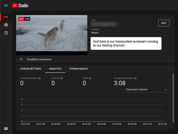The width and height of the screenshot is (178, 134).
Task: Click the Chat rate count value
Action: pyautogui.click(x=53, y=83)
